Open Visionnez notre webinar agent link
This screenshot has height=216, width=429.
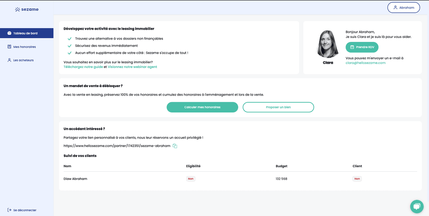pyautogui.click(x=132, y=67)
